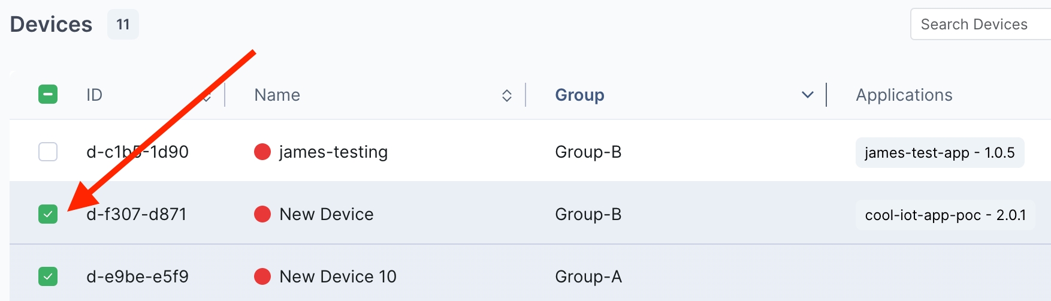Click red status dot for New Device 10
Screen dimensions: 1051x301
[262, 276]
